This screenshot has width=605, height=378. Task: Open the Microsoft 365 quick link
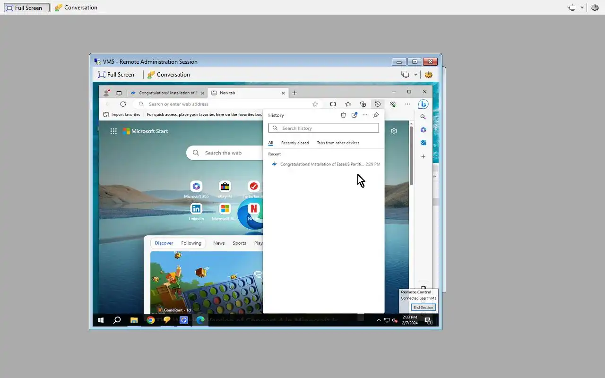click(196, 189)
